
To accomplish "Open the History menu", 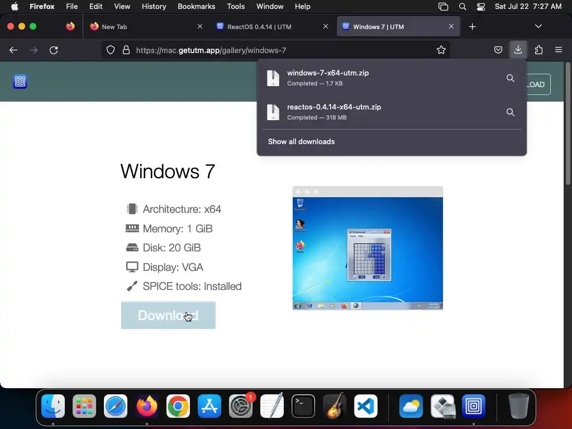I will (x=154, y=6).
